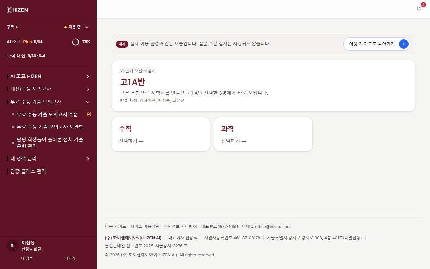Open 서비스 이용약관 footer link

pos(145,226)
